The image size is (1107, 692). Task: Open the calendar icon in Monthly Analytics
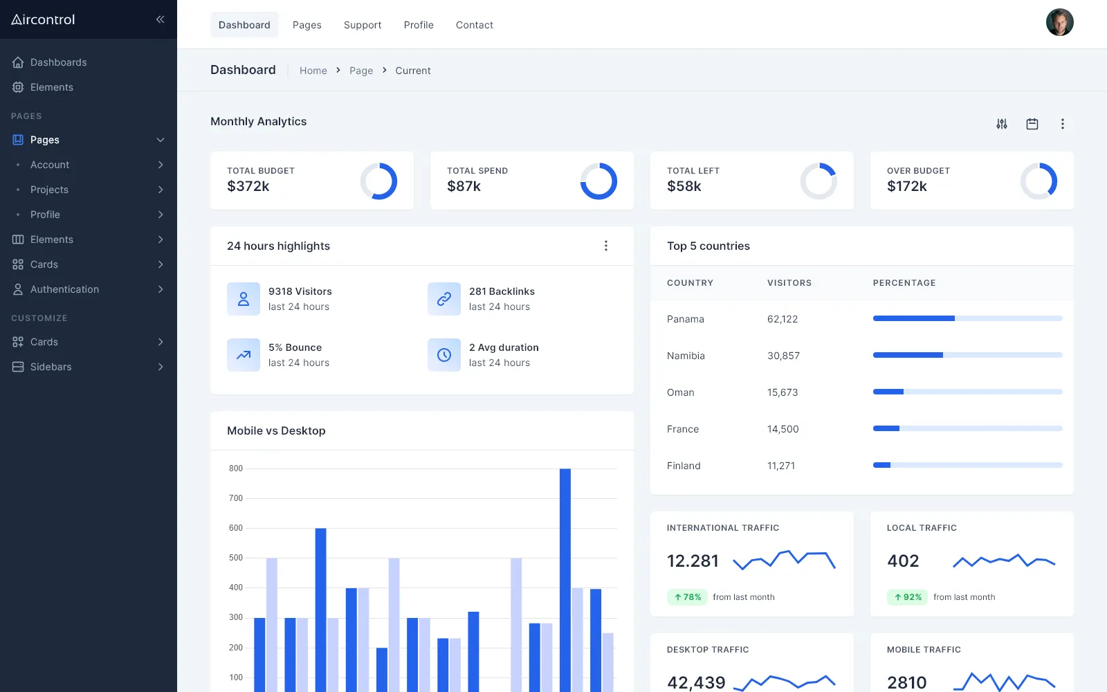pyautogui.click(x=1032, y=124)
